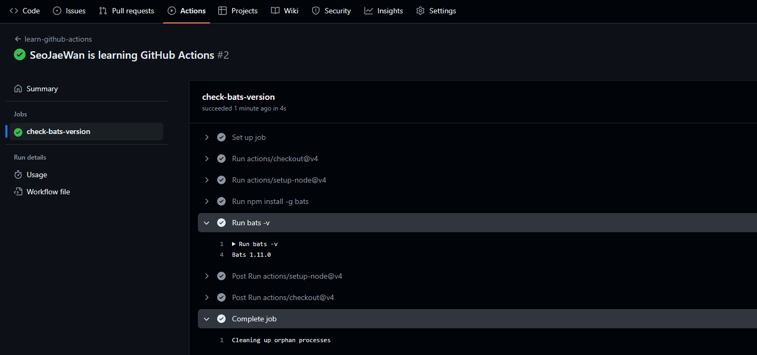
Task: Open the Projects tab
Action: [238, 11]
